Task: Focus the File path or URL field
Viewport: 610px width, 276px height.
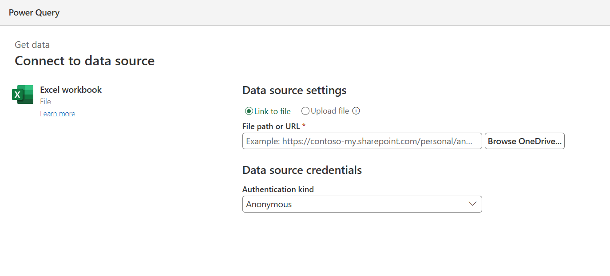Action: [362, 141]
